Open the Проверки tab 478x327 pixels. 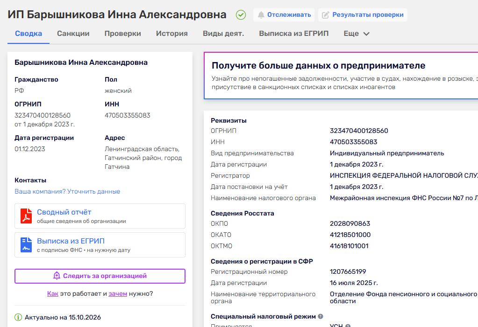click(122, 34)
